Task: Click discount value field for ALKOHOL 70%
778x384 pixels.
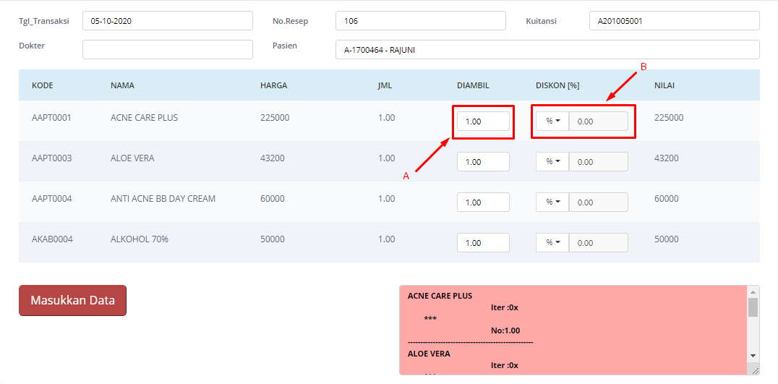Action: (x=598, y=243)
